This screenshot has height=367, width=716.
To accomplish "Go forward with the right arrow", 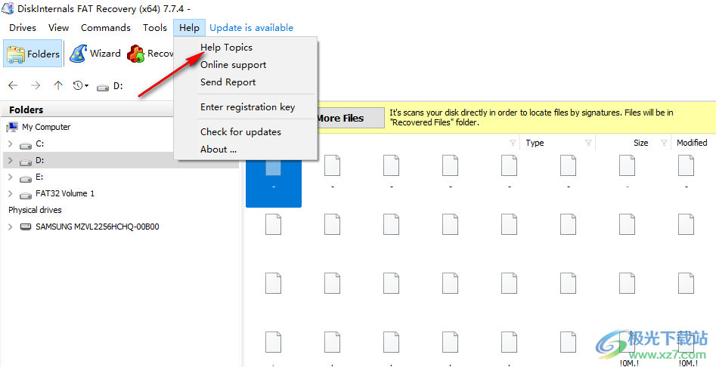I will click(36, 86).
